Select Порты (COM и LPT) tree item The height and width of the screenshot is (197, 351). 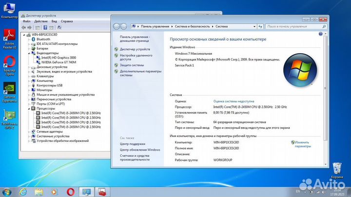point(51,104)
